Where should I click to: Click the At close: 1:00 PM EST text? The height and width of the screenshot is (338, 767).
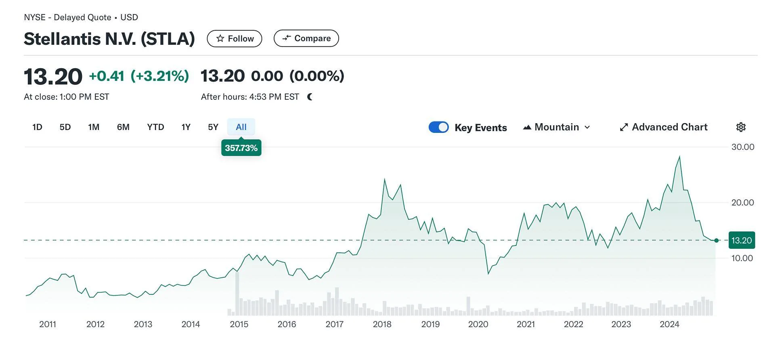click(x=67, y=97)
